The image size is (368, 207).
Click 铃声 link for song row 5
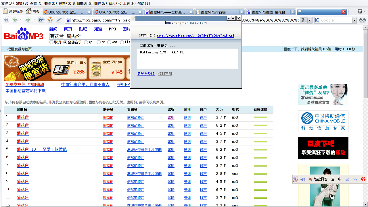[203, 150]
